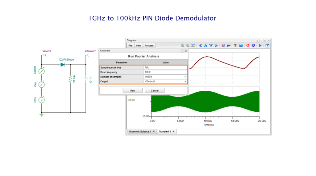This screenshot has height=176, width=316.
Task: Open the f(x) function icon
Action: point(229,46)
